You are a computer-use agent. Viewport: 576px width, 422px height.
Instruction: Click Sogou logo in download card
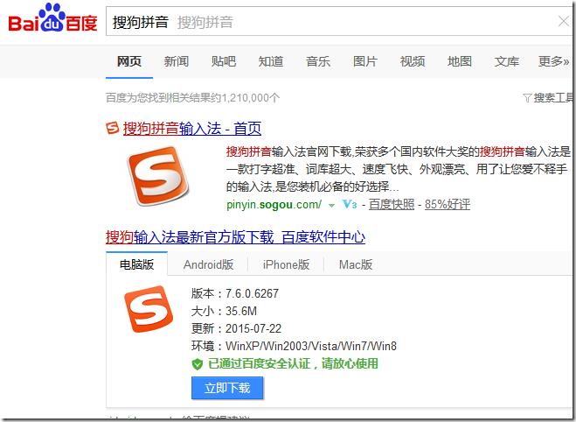pos(149,309)
